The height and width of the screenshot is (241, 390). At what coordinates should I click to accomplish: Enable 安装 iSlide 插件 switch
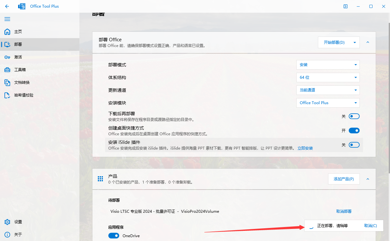click(x=354, y=145)
